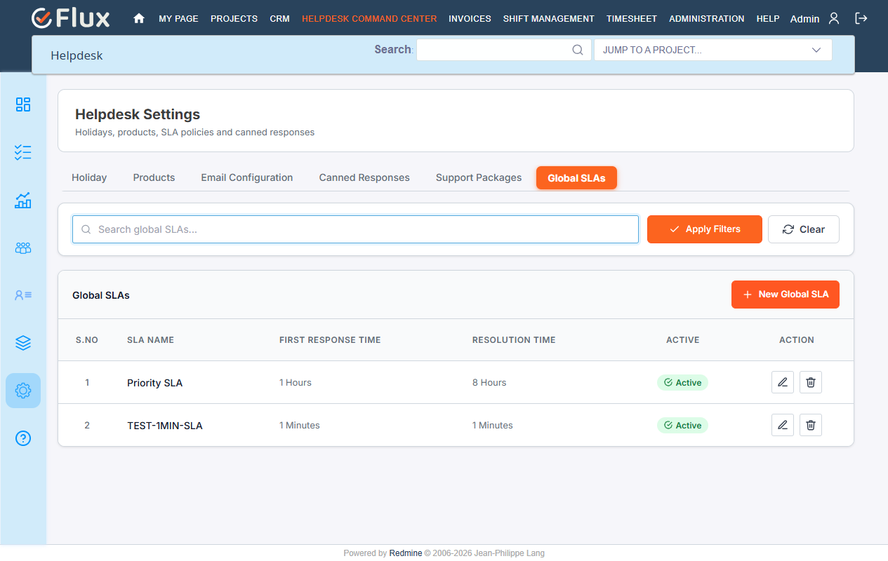Create a New Global SLA

pyautogui.click(x=786, y=295)
